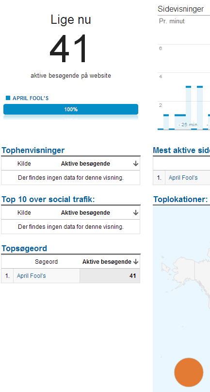Click sort arrow in Tophenvisninger table
The height and width of the screenshot is (392, 210).
tap(136, 164)
